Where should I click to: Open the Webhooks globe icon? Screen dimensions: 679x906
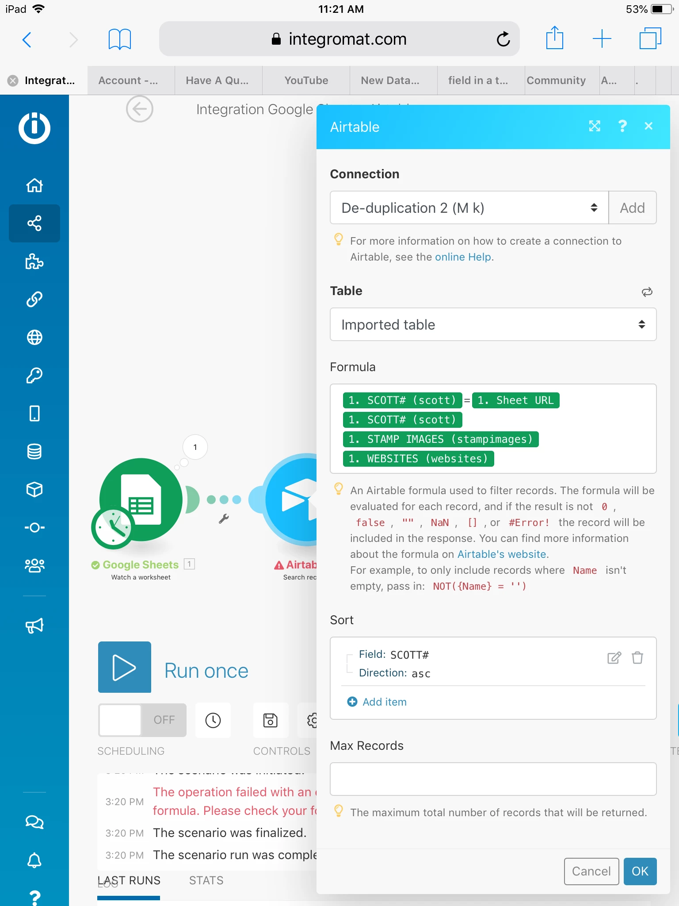(34, 338)
